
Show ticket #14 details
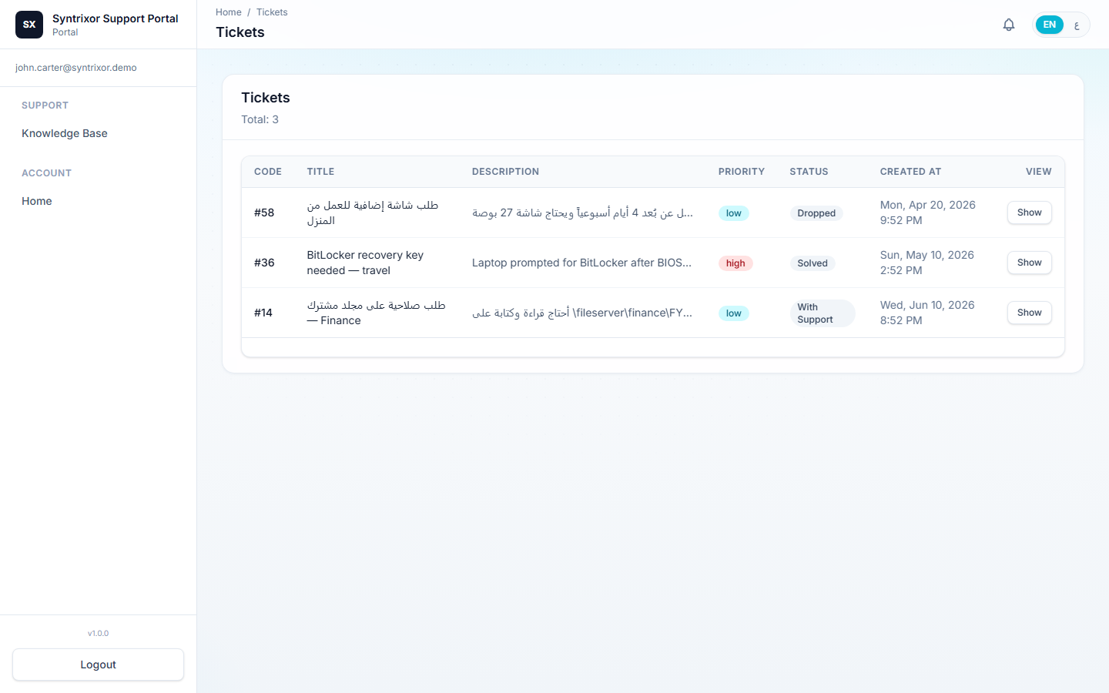tap(1029, 313)
